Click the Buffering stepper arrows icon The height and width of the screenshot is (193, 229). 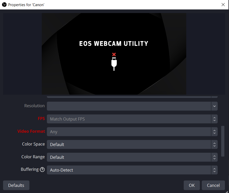214,170
